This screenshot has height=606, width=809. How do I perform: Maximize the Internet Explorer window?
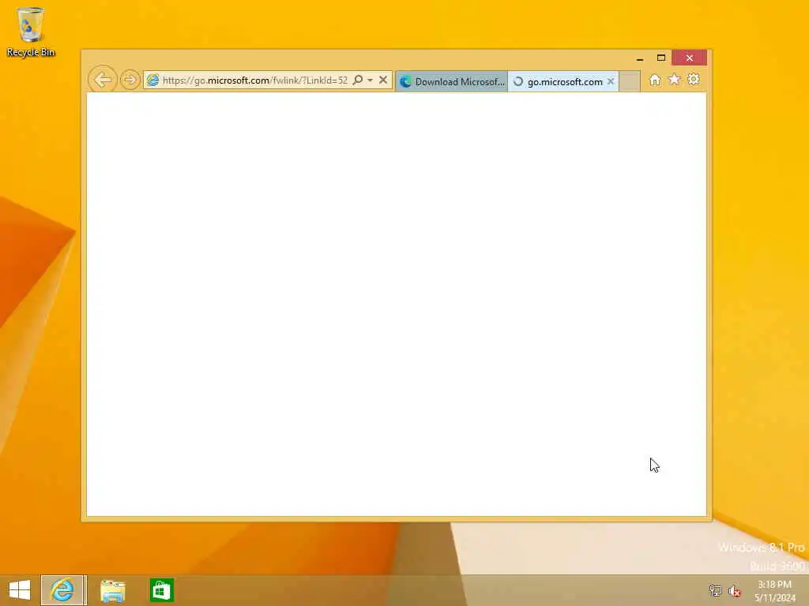(661, 58)
